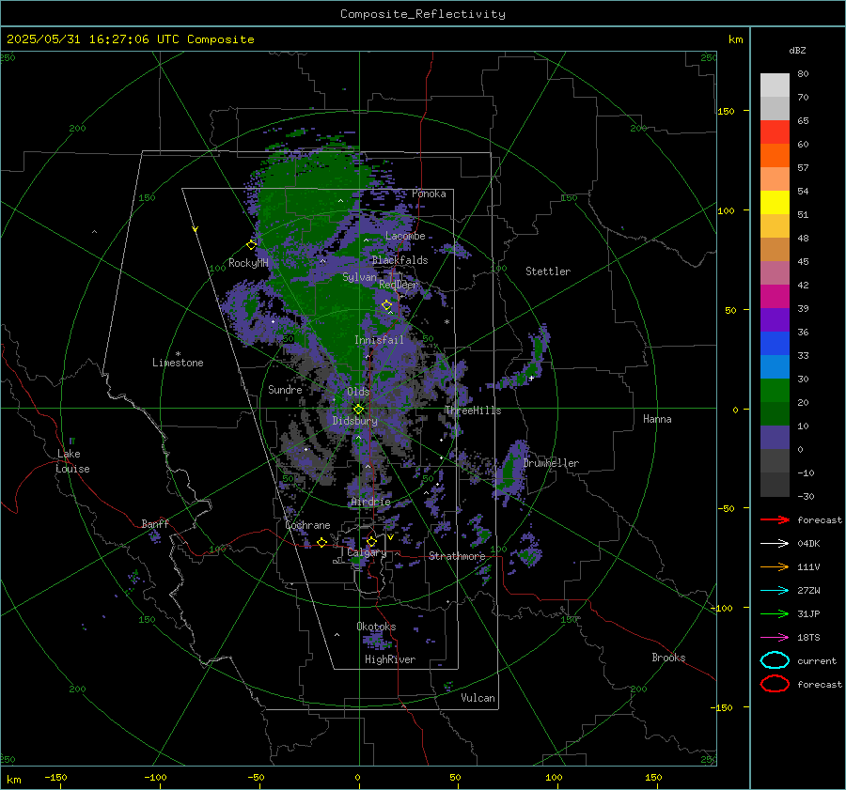Click the Banff label on map
This screenshot has width=846, height=790.
pyautogui.click(x=155, y=524)
